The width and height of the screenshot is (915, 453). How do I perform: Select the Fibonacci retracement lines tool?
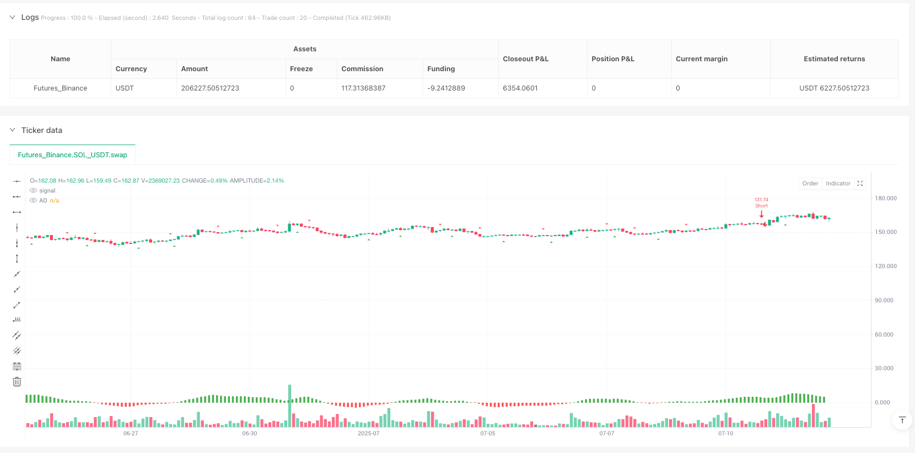pos(17,366)
